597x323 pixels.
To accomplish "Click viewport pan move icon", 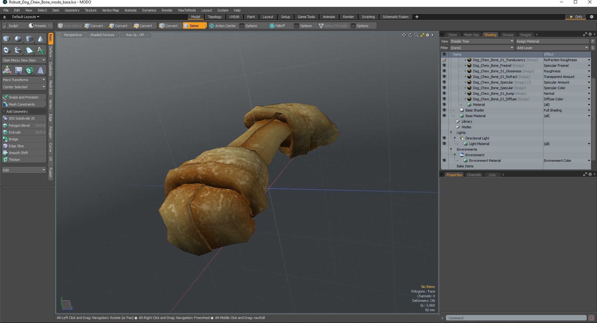I will tap(404, 35).
